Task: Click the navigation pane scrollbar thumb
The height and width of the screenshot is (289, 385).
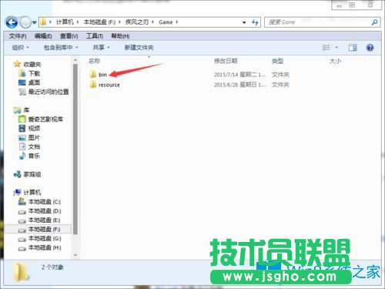Action: tap(75, 149)
